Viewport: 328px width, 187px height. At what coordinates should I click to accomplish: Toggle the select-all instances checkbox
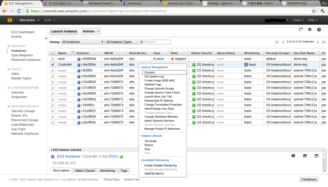tap(52, 53)
